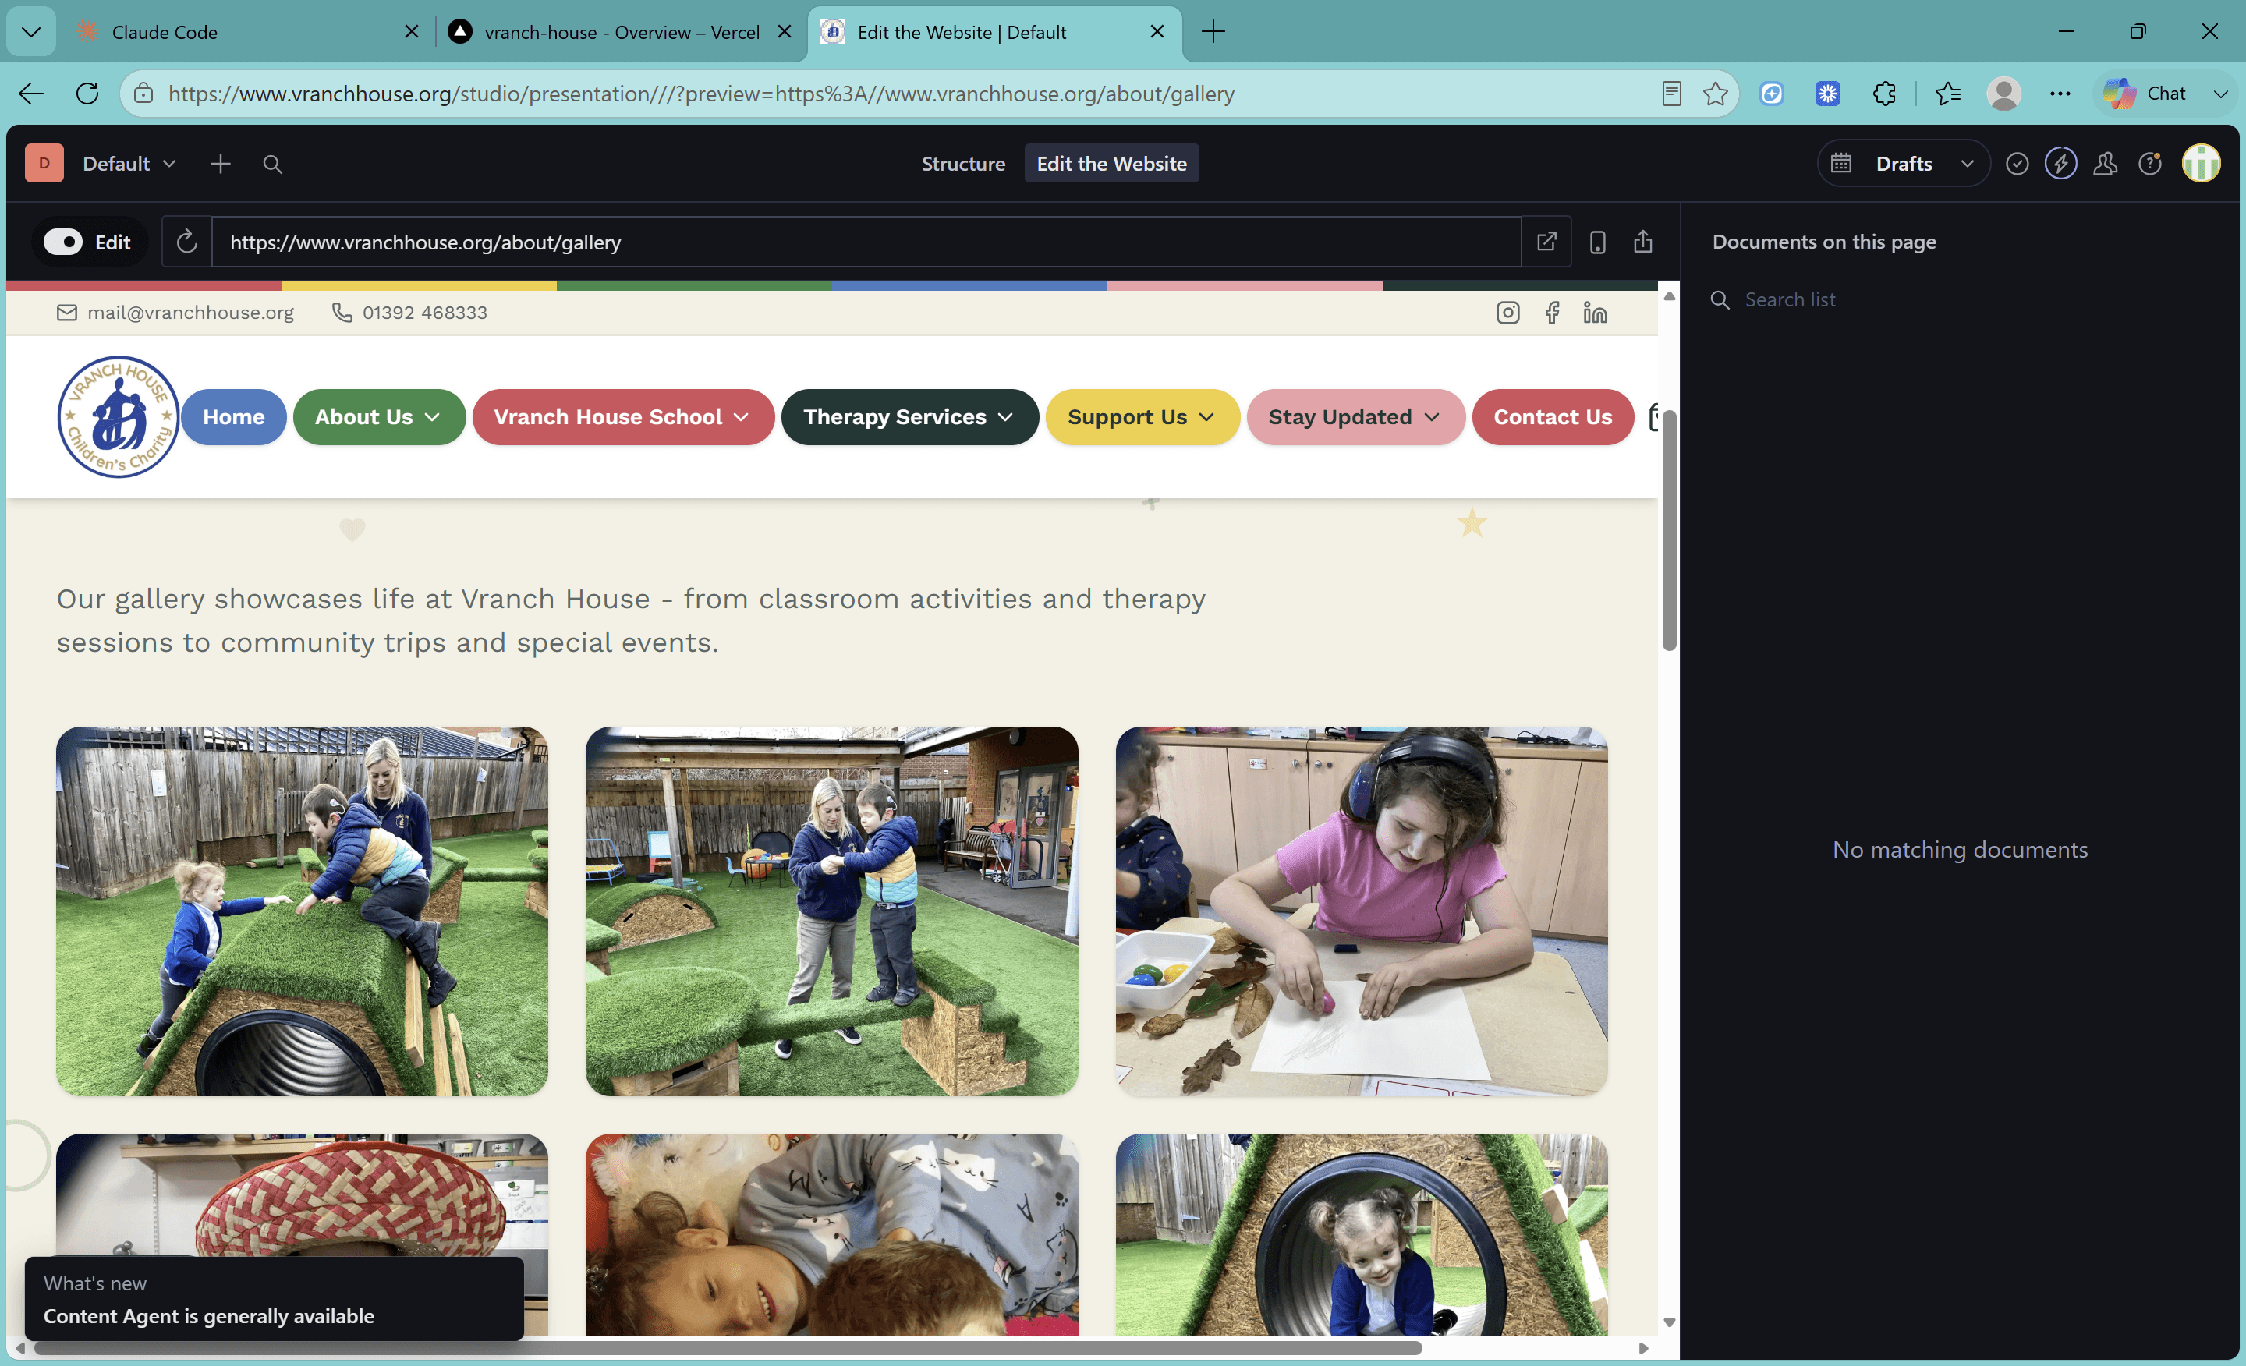Click the Home nav button
This screenshot has height=1366, width=2246.
pyautogui.click(x=233, y=416)
